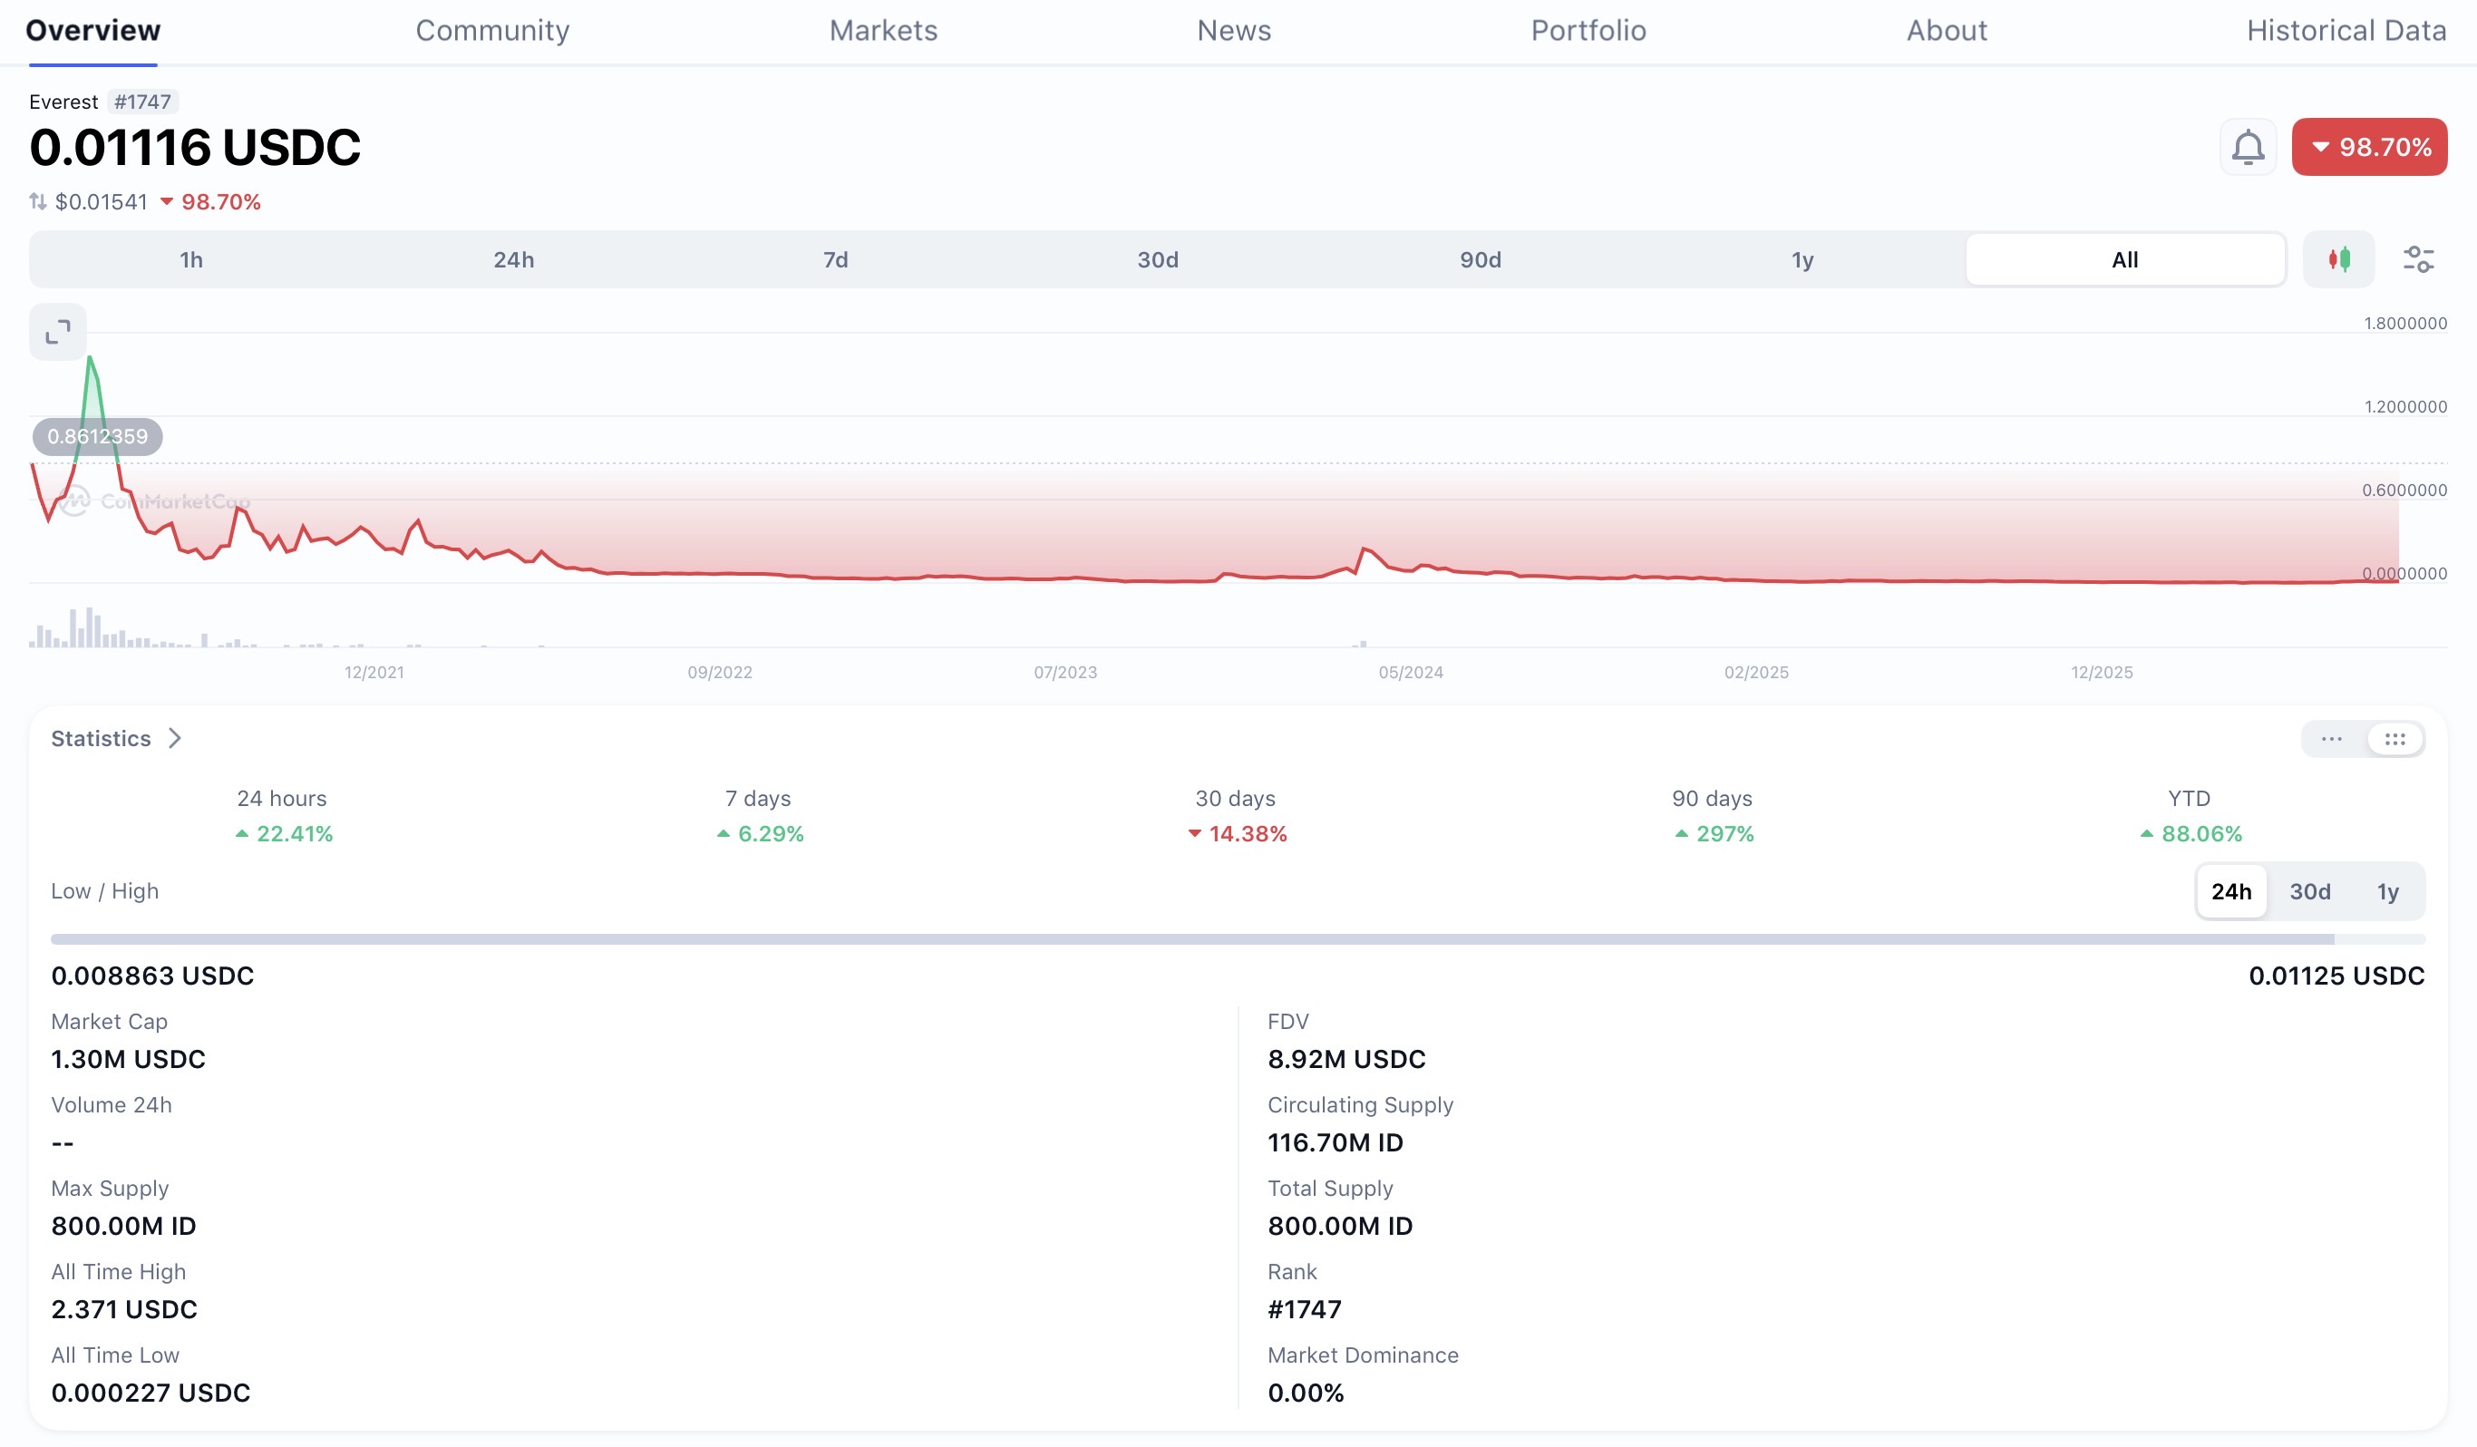Swap currency arrows next to $0.01541
Viewport: 2477px width, 1447px height.
(x=37, y=201)
